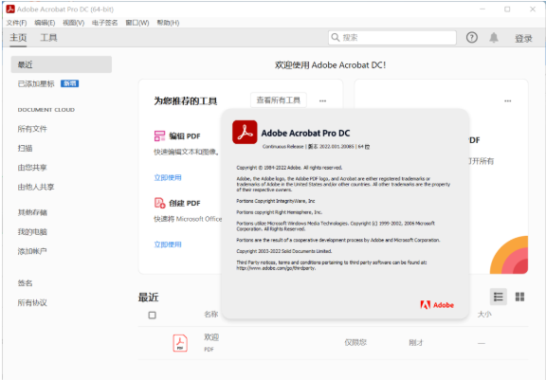Screen dimensions: 546x380
Task: Click the Acrobat title bar app icon
Action: point(10,9)
